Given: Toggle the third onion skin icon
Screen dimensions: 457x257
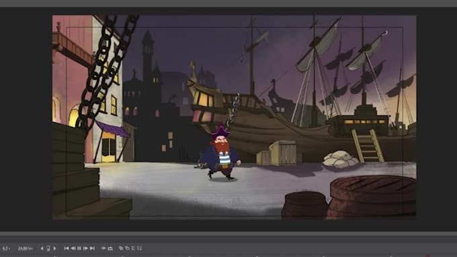Looking at the screenshot, I should (133, 248).
